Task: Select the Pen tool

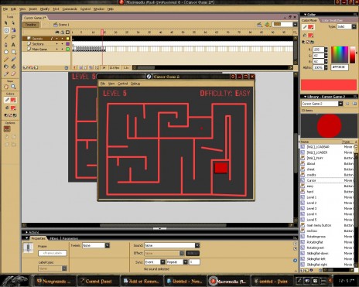Action: pyautogui.click(x=6, y=45)
